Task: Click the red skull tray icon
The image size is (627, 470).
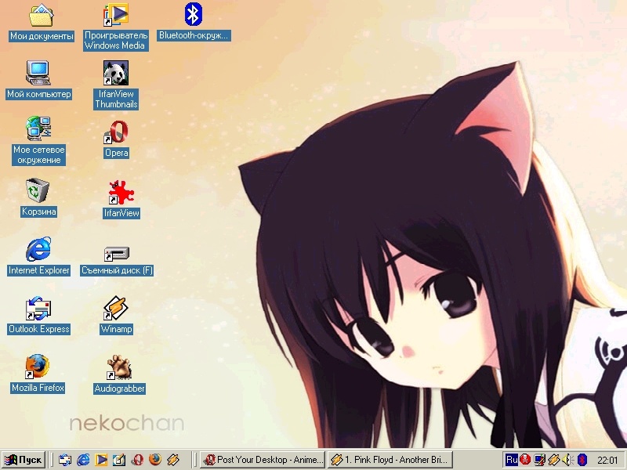Action: (x=525, y=460)
